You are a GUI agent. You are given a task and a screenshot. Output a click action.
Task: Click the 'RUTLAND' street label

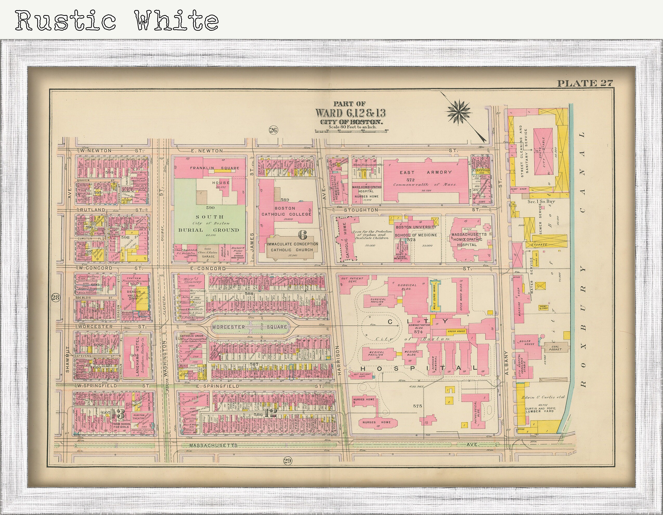pos(93,210)
